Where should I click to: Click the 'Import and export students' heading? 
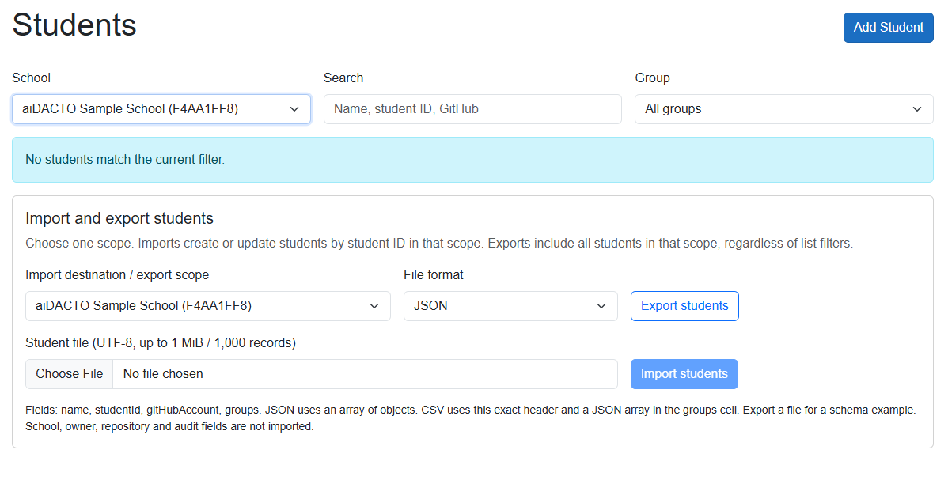tap(119, 218)
